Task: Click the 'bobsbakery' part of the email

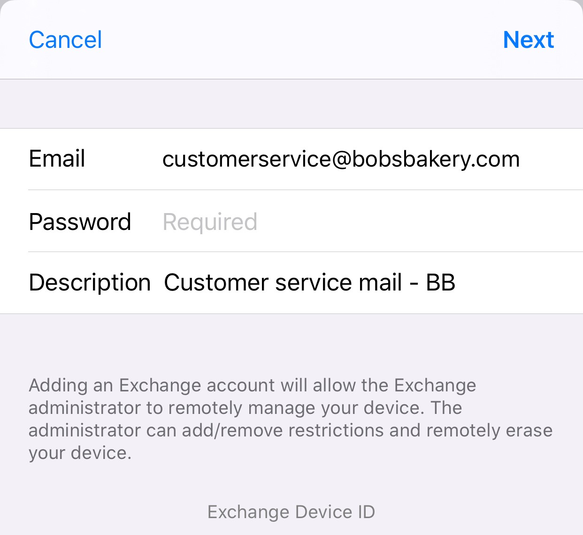Action: 408,159
